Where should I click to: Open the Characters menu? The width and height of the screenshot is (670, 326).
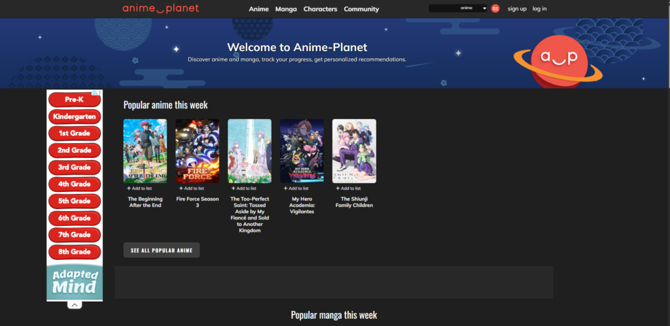(321, 9)
